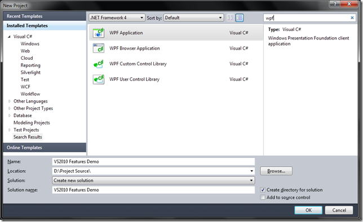The width and height of the screenshot is (363, 222).
Task: Expand the Other Languages node
Action: point(9,101)
